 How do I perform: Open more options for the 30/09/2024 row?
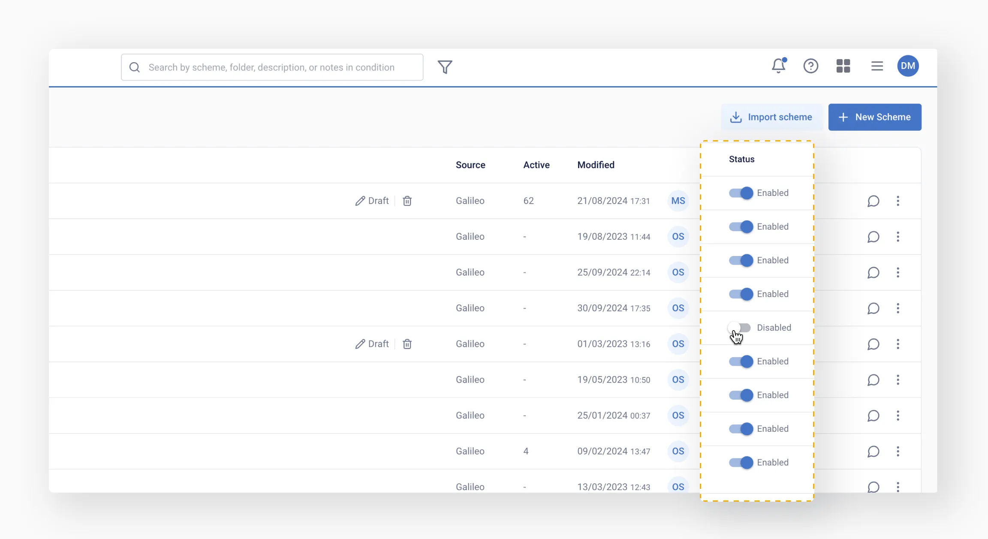[898, 308]
